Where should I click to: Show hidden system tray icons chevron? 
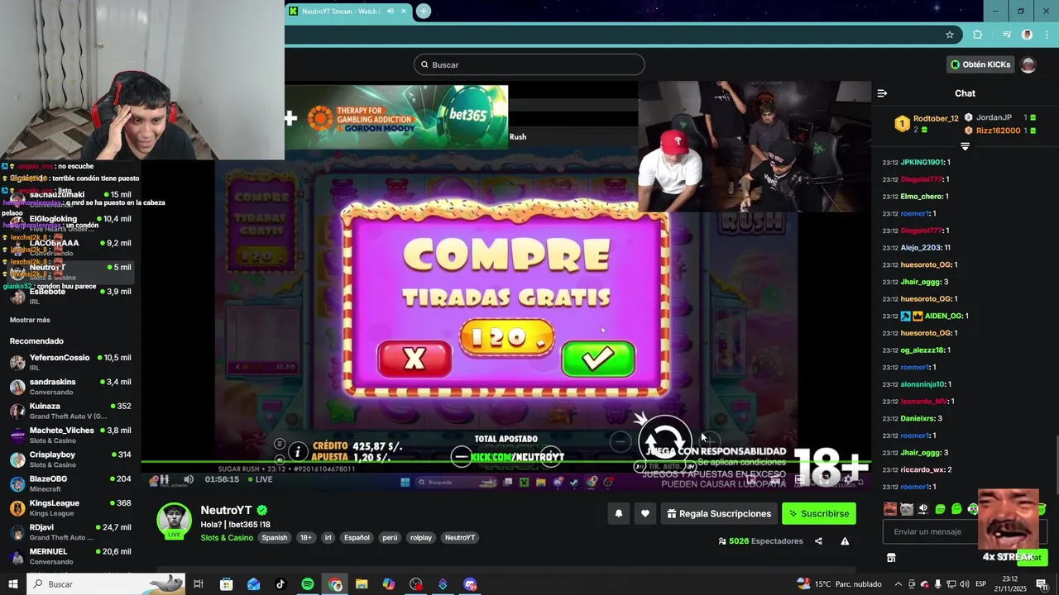[x=898, y=584]
